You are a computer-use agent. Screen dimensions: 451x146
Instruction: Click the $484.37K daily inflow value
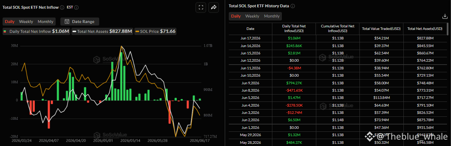pyautogui.click(x=294, y=142)
